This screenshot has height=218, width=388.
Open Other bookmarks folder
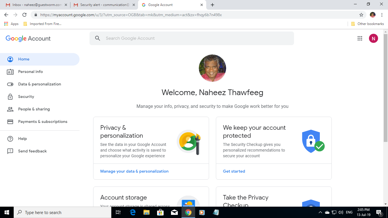click(x=368, y=24)
